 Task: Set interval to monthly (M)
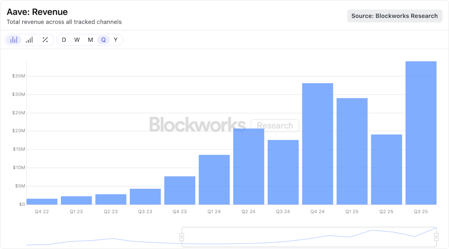pos(90,40)
